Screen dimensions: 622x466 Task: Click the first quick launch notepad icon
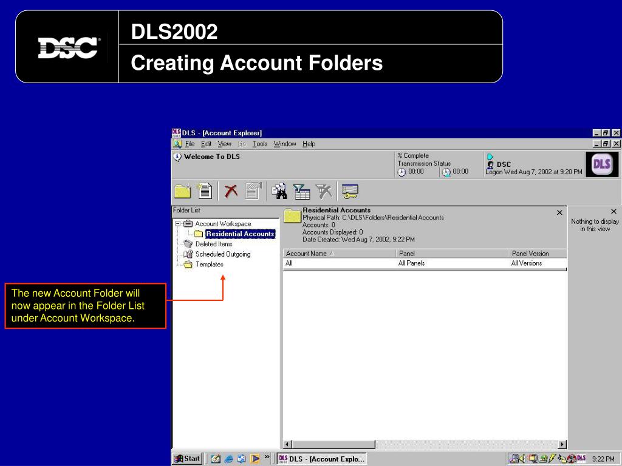click(216, 459)
